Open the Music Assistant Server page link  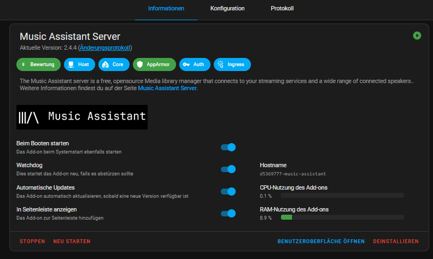166,88
